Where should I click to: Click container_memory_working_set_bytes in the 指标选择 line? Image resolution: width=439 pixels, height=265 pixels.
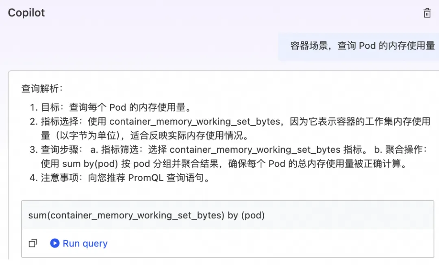(195, 122)
